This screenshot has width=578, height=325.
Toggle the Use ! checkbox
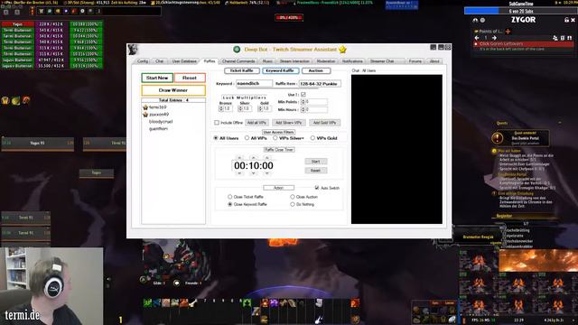303,95
